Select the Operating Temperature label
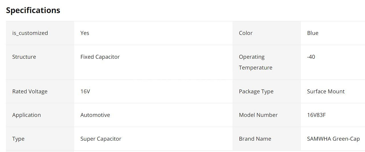 [x=256, y=62]
